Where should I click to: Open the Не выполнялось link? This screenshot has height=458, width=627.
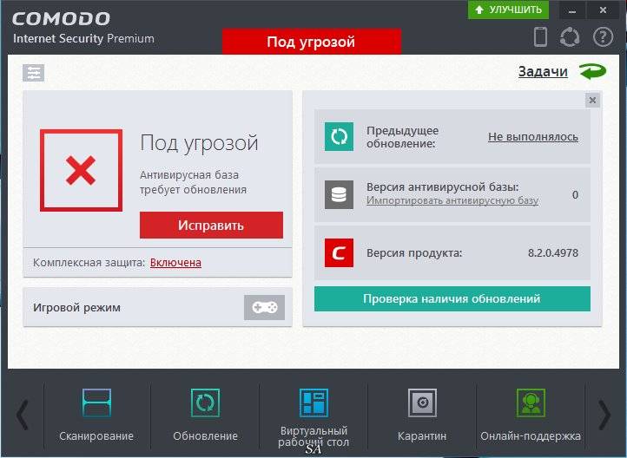pos(533,136)
